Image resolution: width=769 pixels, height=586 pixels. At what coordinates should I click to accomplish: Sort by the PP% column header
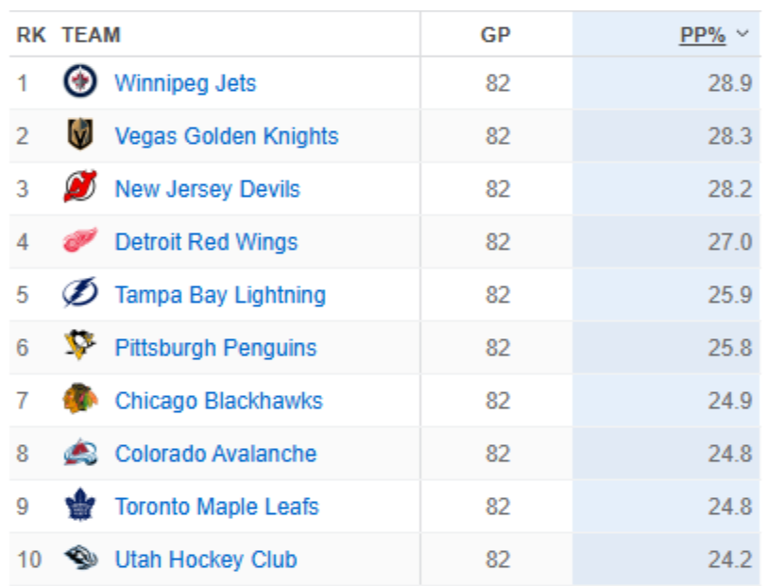tap(702, 35)
